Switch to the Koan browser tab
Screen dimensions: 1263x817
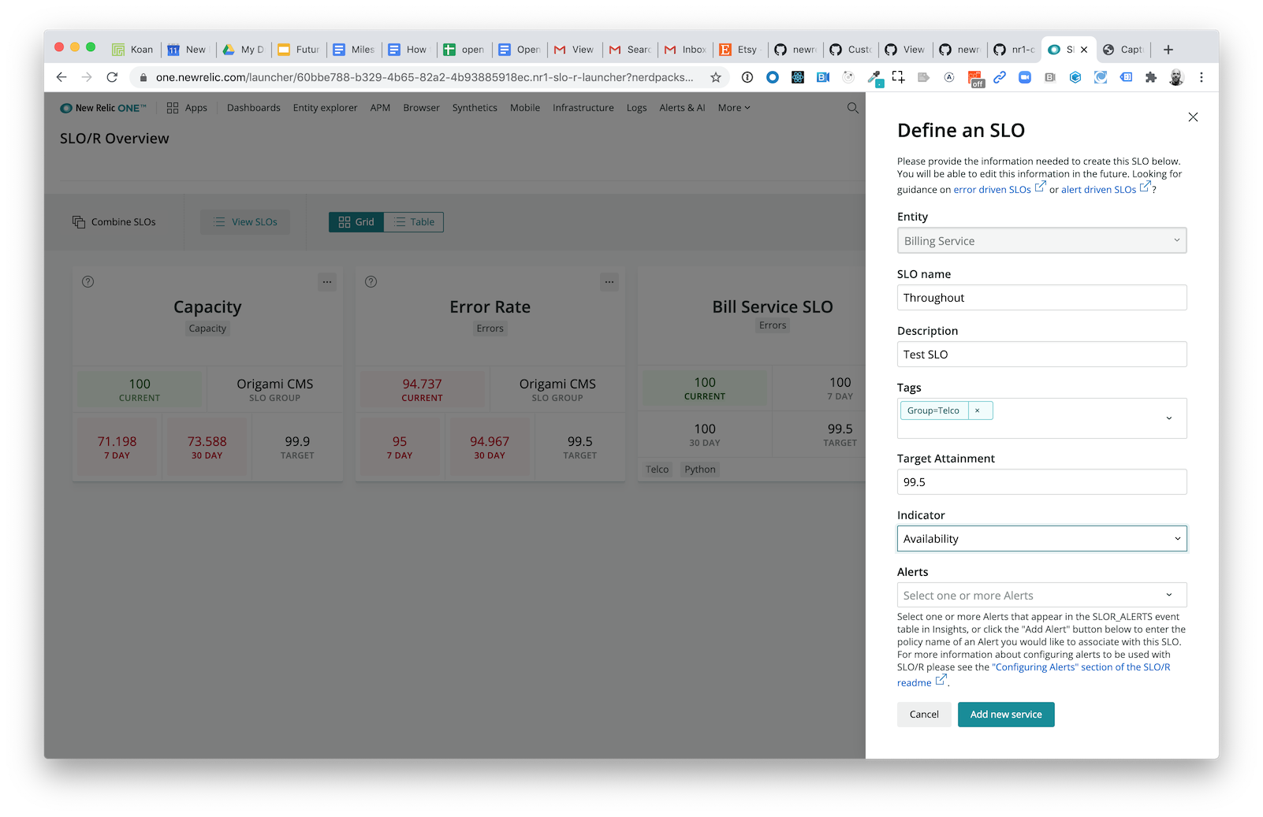(133, 50)
